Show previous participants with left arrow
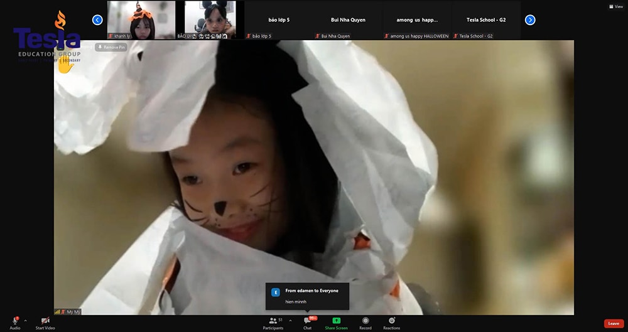The width and height of the screenshot is (628, 332). (97, 20)
